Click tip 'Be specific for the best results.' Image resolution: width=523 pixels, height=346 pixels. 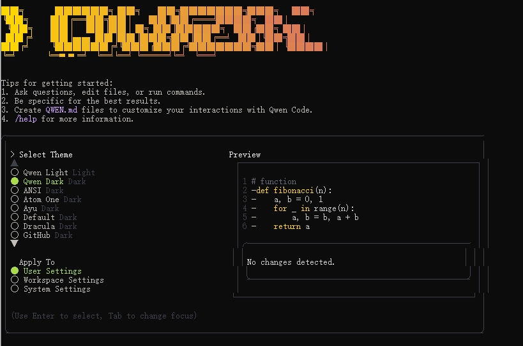coord(87,101)
